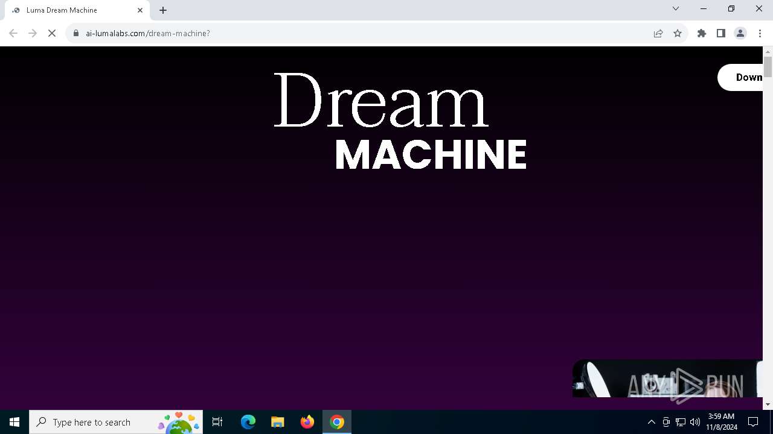
Task: Open volume control tray icon
Action: [695, 422]
